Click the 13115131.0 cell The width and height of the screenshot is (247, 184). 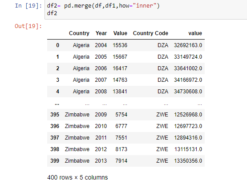point(188,149)
